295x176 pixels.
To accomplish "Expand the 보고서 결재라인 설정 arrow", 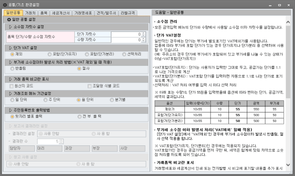I will [11, 126].
